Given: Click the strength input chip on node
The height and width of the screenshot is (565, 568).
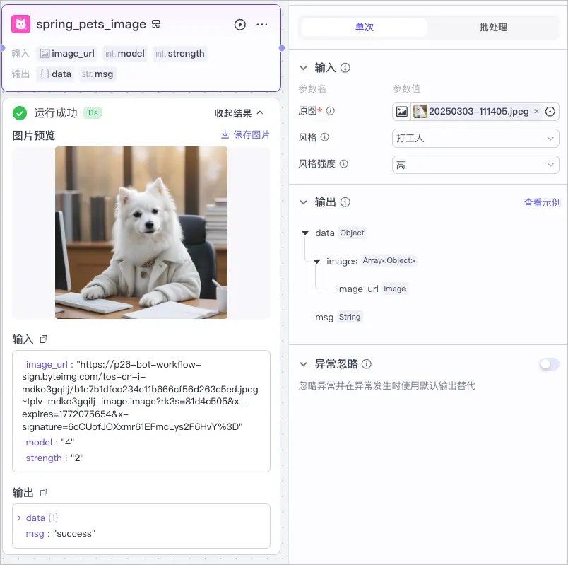Looking at the screenshot, I should pos(180,54).
